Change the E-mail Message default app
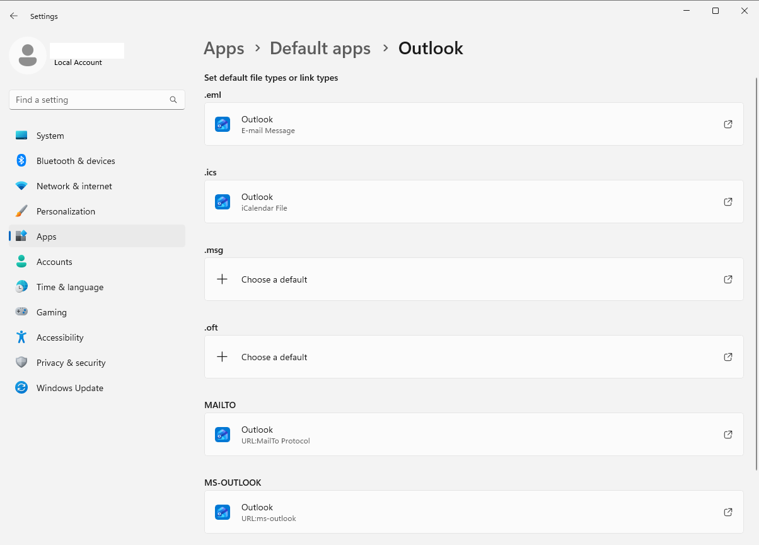Viewport: 759px width, 545px height. pyautogui.click(x=474, y=124)
